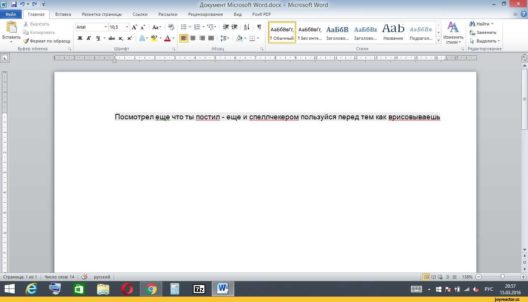
Task: Undo last action in quick access toolbar
Action: [22, 5]
